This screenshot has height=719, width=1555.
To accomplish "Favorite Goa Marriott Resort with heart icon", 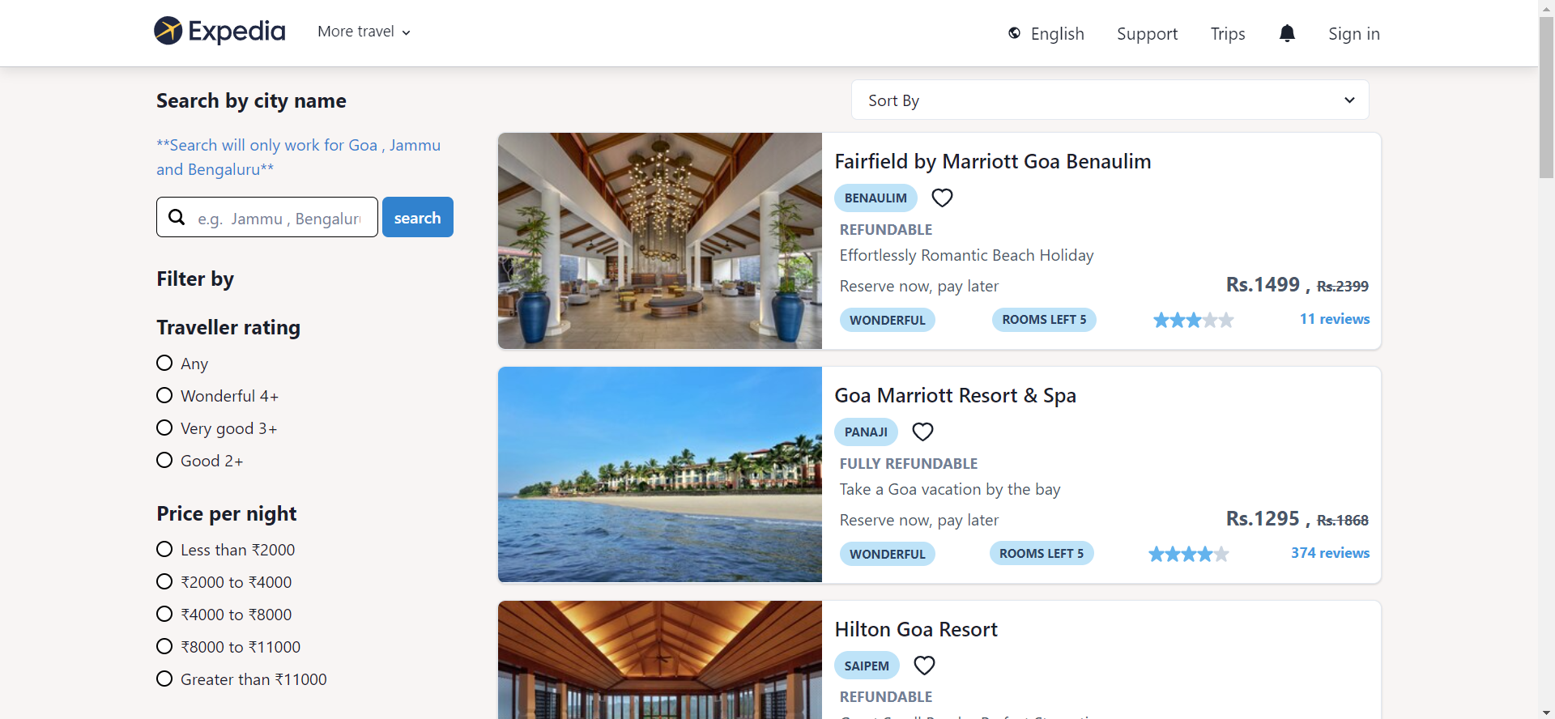I will [x=922, y=432].
